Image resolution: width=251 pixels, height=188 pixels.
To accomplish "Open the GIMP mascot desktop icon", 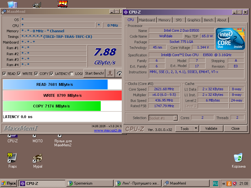I will (x=37, y=5).
